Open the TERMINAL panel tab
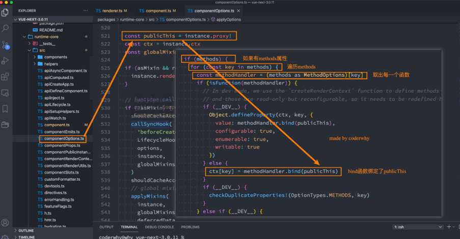 click(x=129, y=227)
